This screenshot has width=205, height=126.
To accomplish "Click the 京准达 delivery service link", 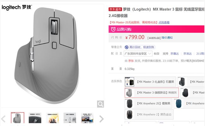I will [x=187, y=54].
